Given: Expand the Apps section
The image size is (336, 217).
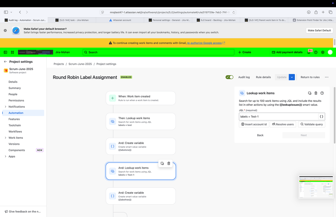Looking at the screenshot, I should pos(5,157).
